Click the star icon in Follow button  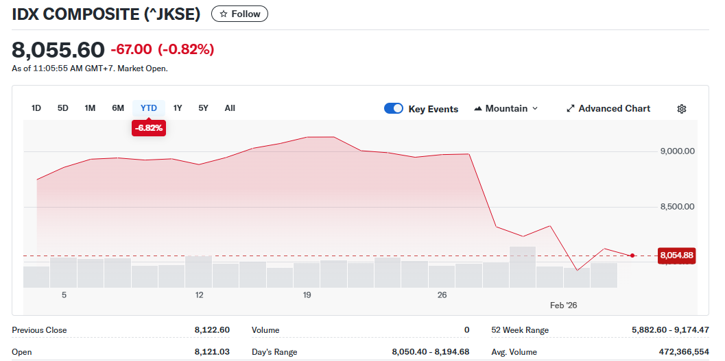tap(223, 14)
